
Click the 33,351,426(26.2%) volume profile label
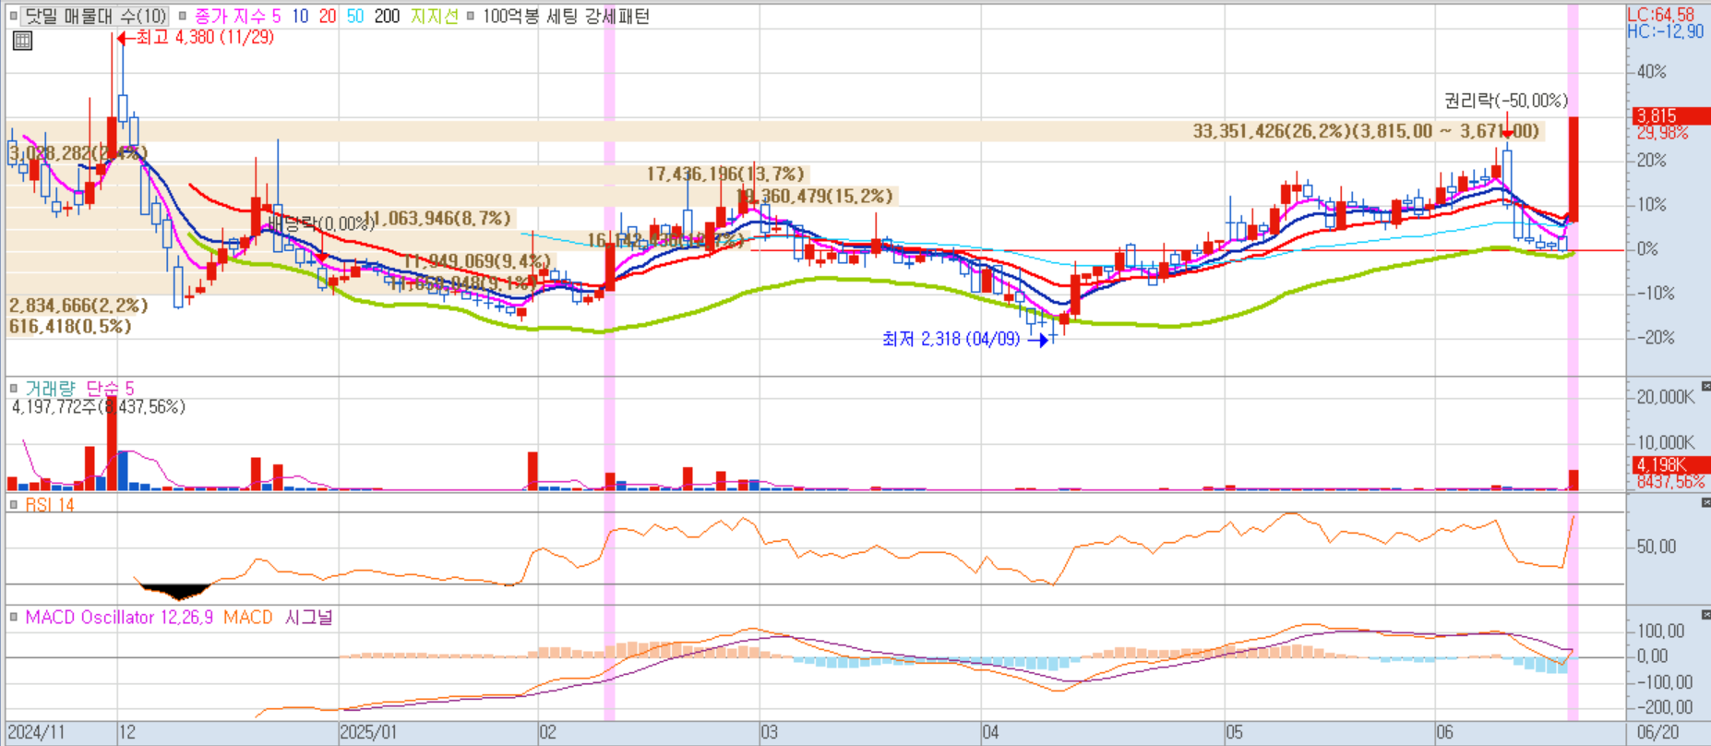point(1366,131)
